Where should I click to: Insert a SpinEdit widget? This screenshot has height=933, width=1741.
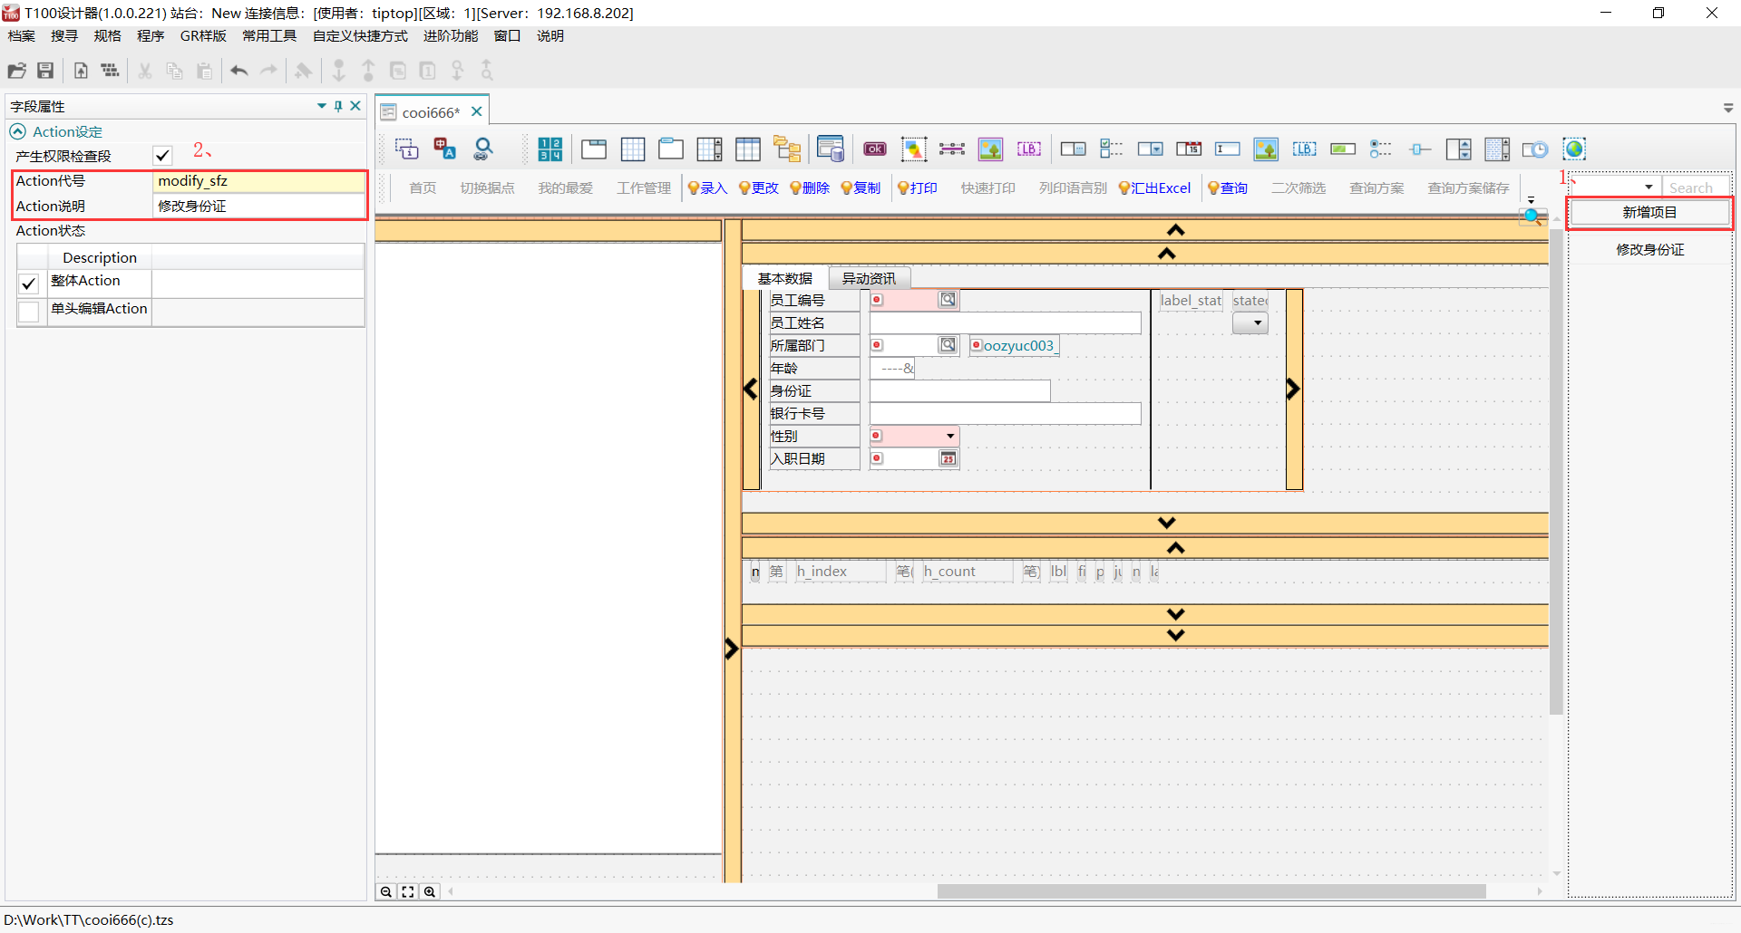click(x=1459, y=149)
